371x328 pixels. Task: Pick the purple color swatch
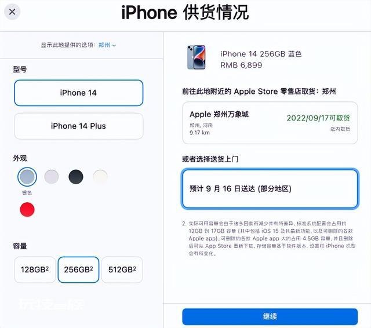coord(52,177)
